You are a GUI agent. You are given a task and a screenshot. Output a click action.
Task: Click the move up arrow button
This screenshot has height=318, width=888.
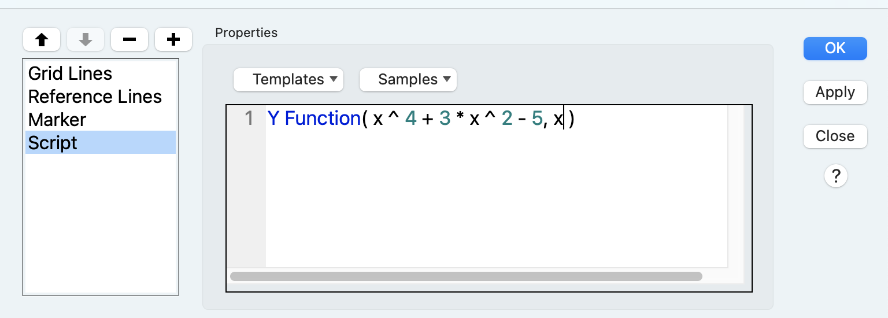(x=42, y=40)
